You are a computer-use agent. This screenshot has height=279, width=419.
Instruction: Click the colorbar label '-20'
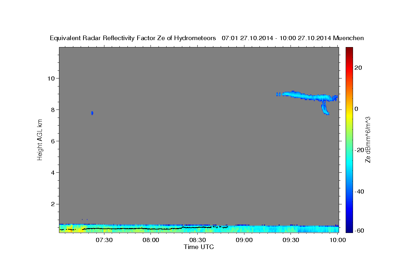359,150
